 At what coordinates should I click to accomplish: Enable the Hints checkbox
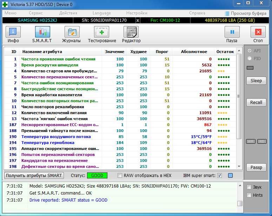click(249, 195)
